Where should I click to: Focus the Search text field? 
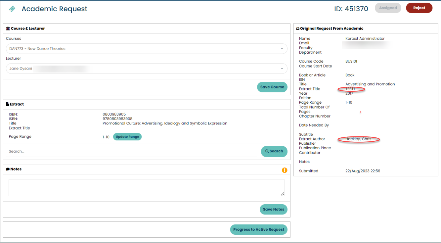click(x=131, y=151)
